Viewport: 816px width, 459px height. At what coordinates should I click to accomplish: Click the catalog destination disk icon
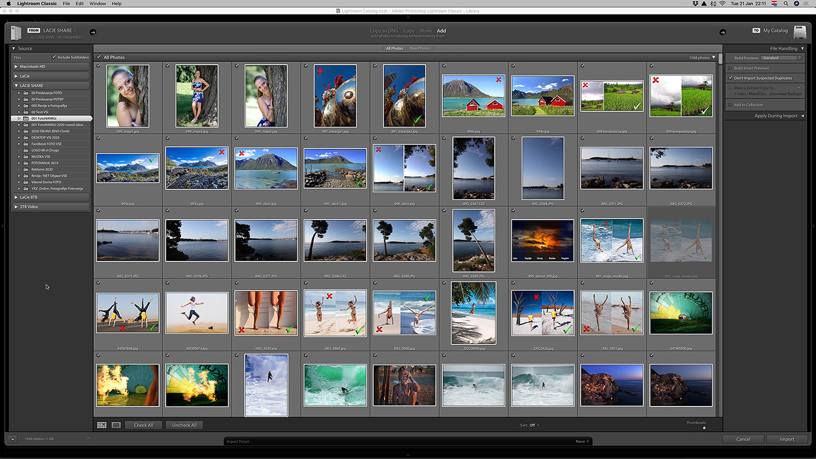click(800, 33)
